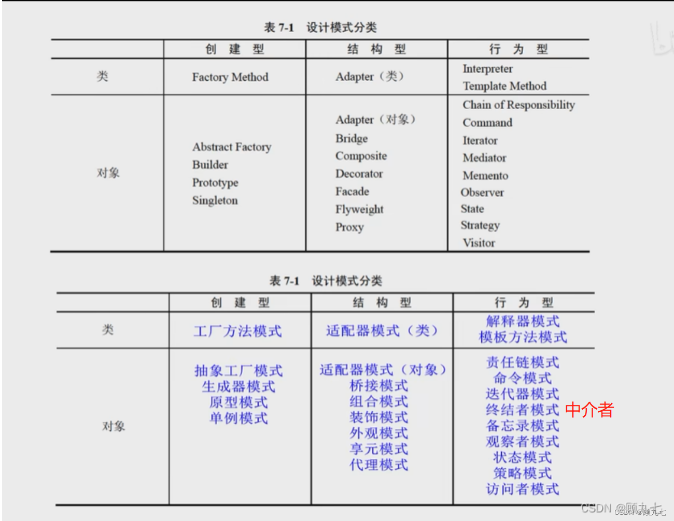The height and width of the screenshot is (521, 674).
Task: Click the blue '工厂方法模式' text
Action: pyautogui.click(x=237, y=331)
